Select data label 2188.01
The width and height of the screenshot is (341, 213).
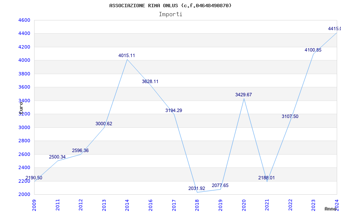[266, 178]
